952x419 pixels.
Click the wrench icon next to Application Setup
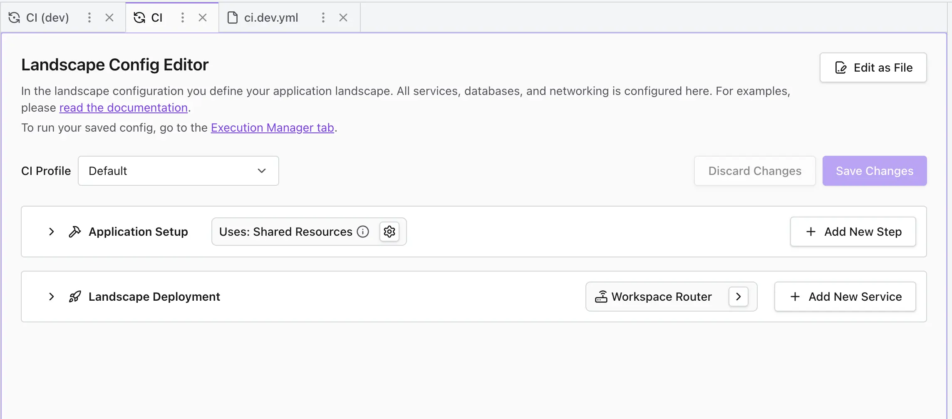75,232
